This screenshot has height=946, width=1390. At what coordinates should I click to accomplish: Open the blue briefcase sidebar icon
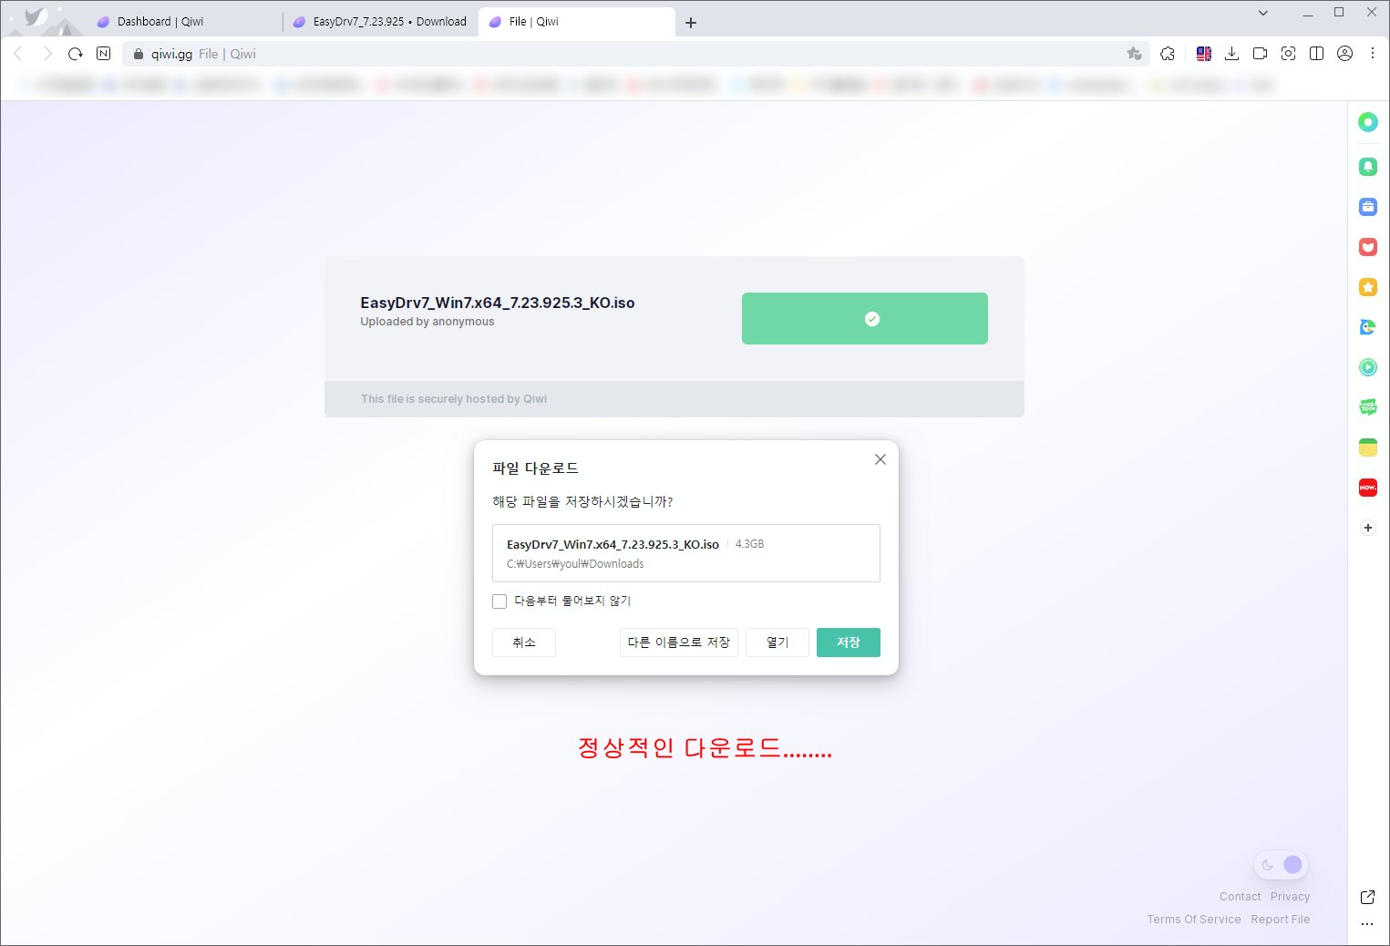pyautogui.click(x=1368, y=207)
